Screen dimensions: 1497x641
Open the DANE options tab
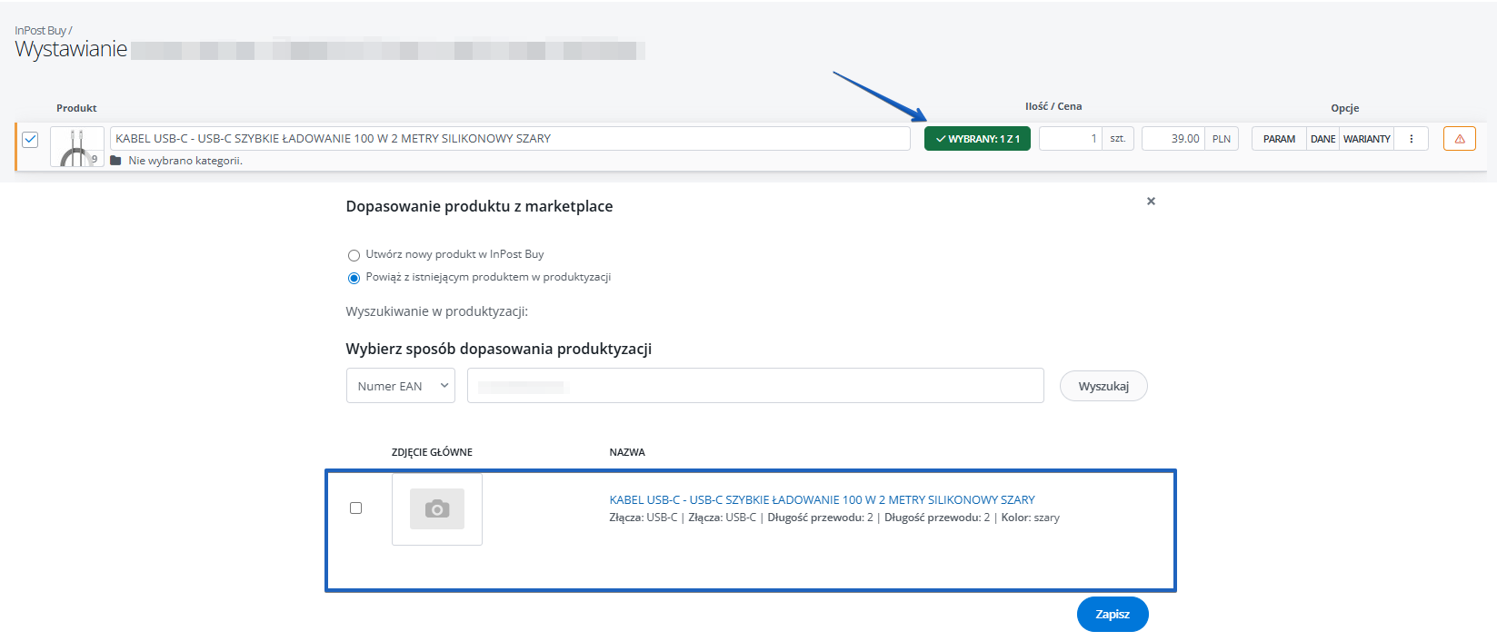1322,139
